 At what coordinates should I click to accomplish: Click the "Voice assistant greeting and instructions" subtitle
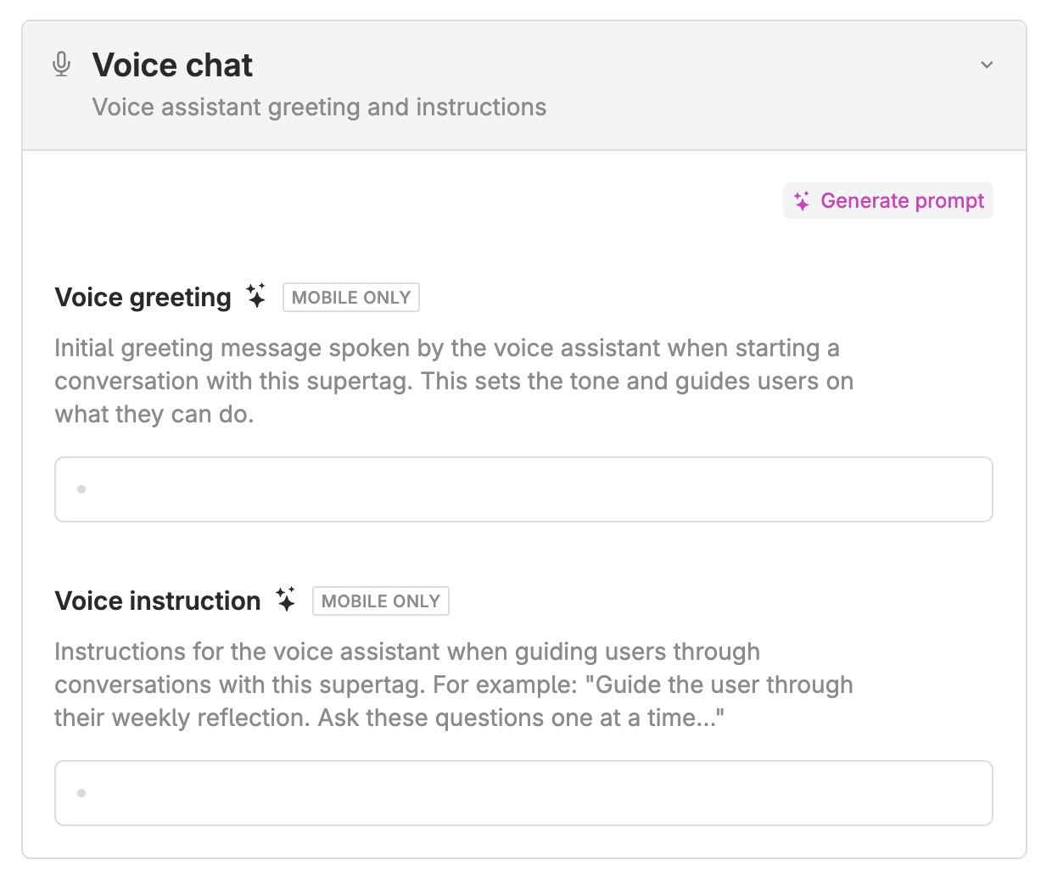[319, 108]
